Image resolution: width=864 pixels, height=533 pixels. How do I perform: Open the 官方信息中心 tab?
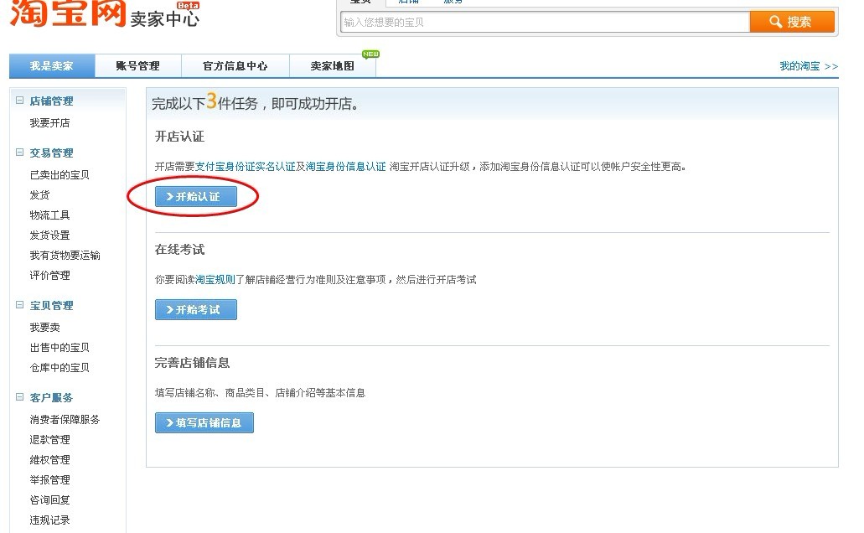click(234, 65)
